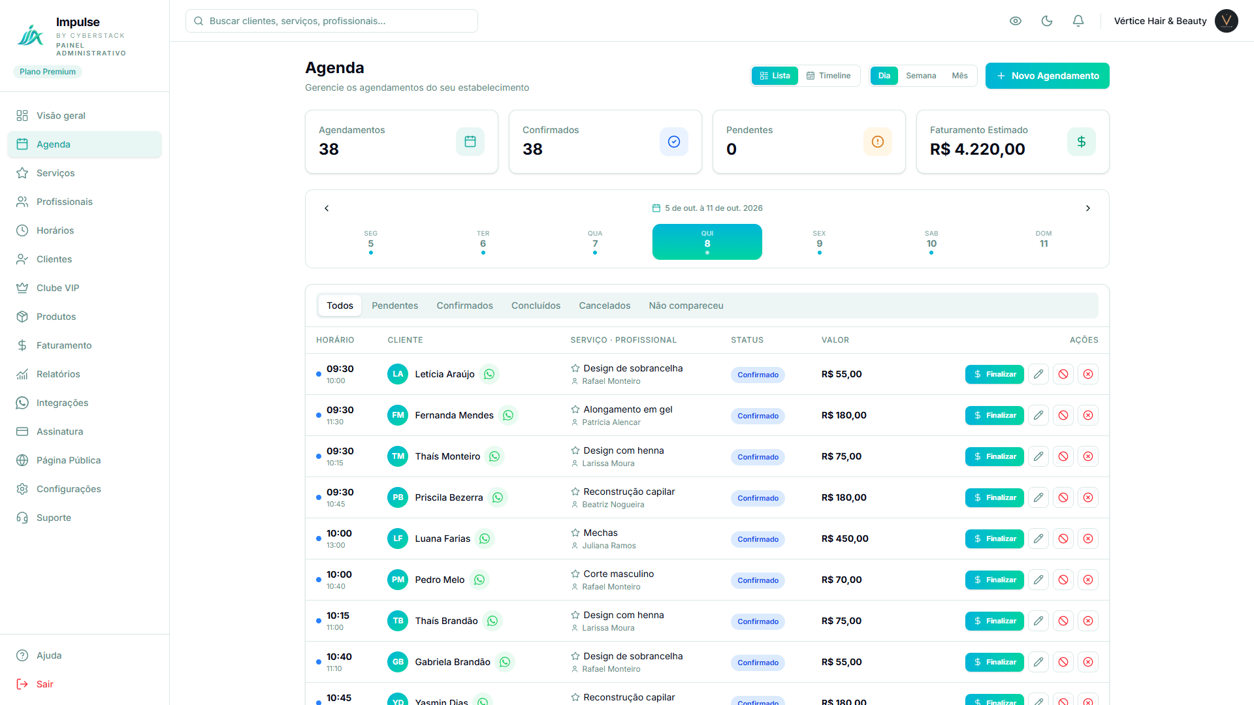Edit Letícia Araújo's appointment with pencil icon
This screenshot has height=705, width=1254.
click(x=1038, y=374)
